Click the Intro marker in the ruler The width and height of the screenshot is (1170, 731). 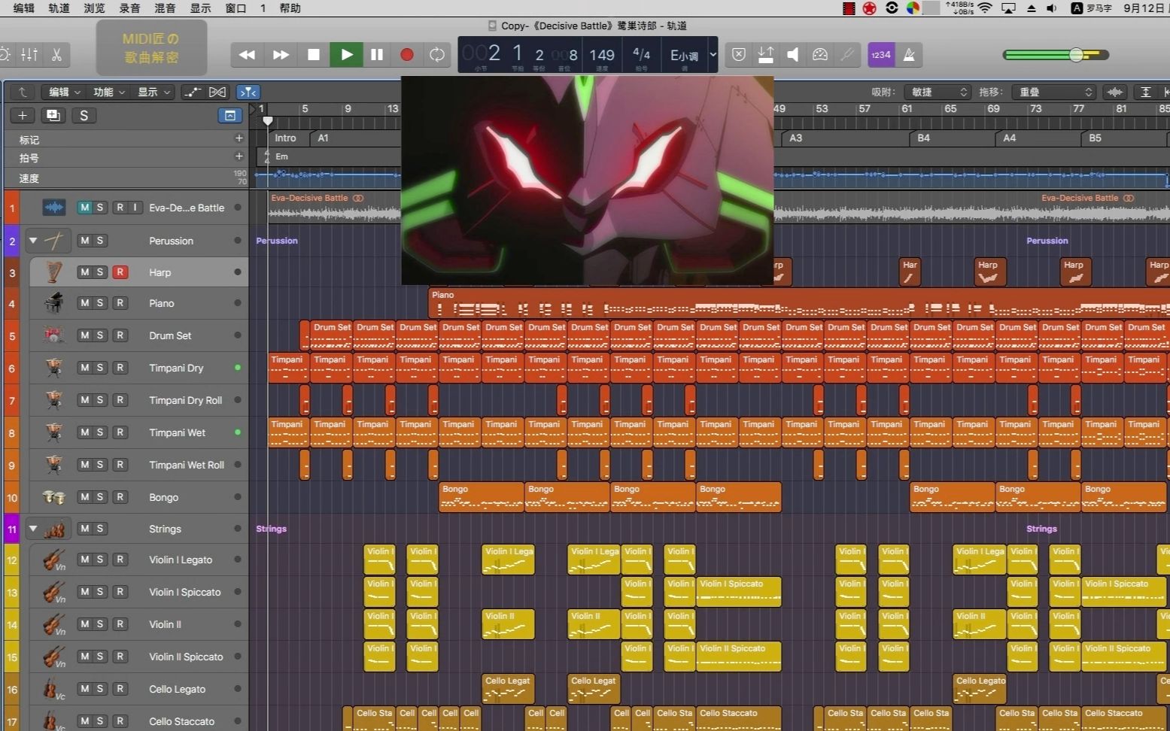tap(285, 138)
